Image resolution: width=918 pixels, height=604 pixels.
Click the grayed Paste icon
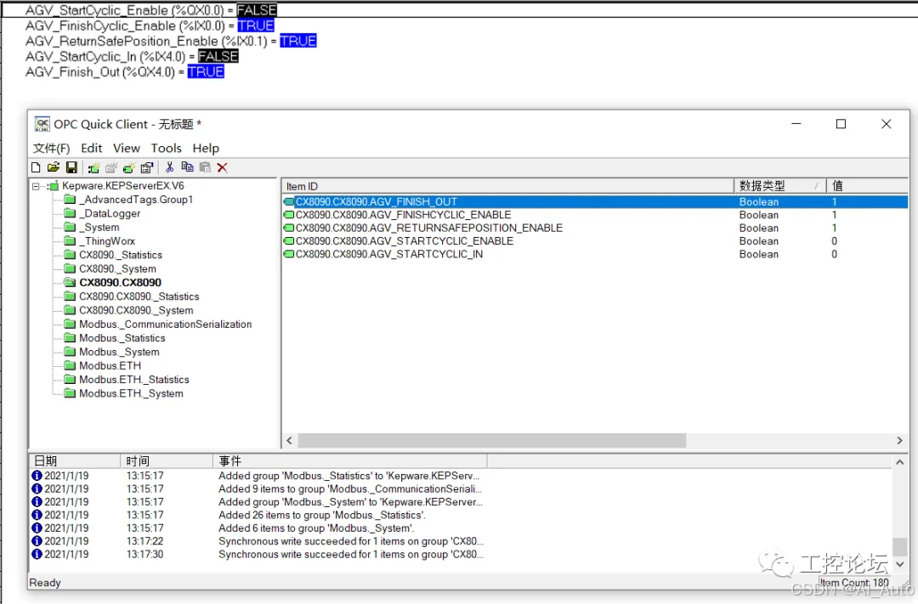point(205,167)
